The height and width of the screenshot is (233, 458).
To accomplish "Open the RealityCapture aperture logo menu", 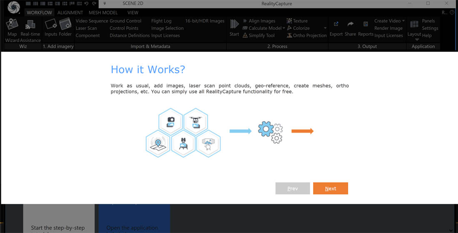I will (13, 7).
